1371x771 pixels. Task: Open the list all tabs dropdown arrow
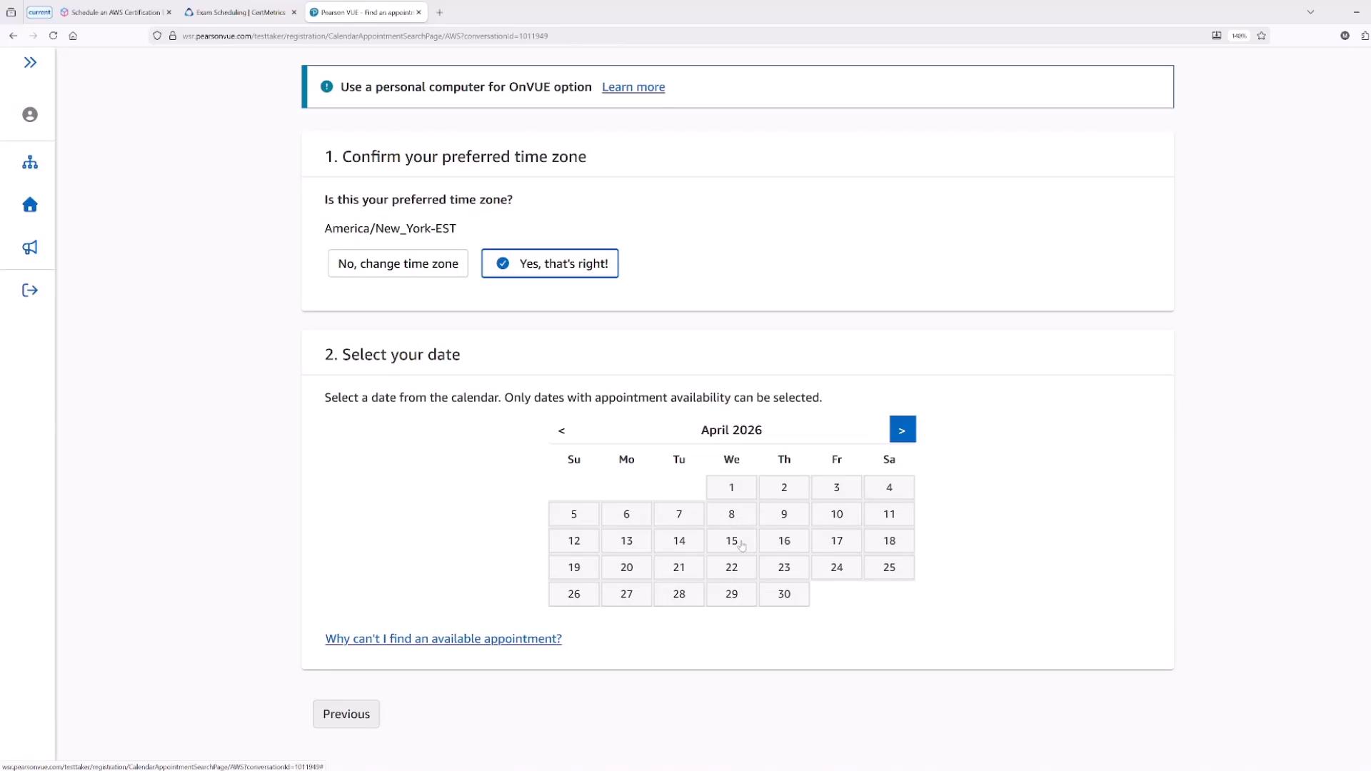click(x=1310, y=12)
